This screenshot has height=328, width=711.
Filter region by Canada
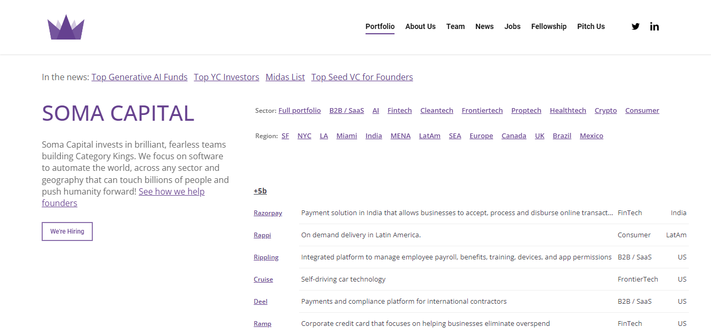pos(514,136)
